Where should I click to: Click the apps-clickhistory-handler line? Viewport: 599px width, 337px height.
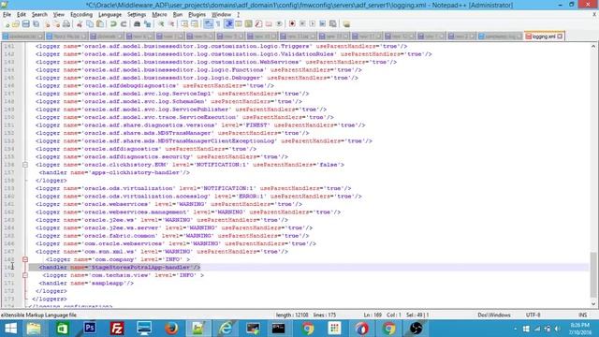114,172
